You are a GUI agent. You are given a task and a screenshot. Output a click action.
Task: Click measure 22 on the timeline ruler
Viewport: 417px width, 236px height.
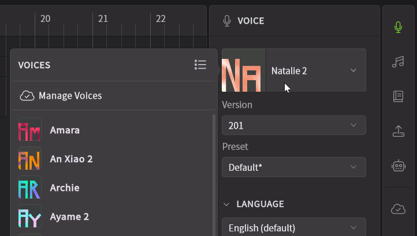click(161, 18)
